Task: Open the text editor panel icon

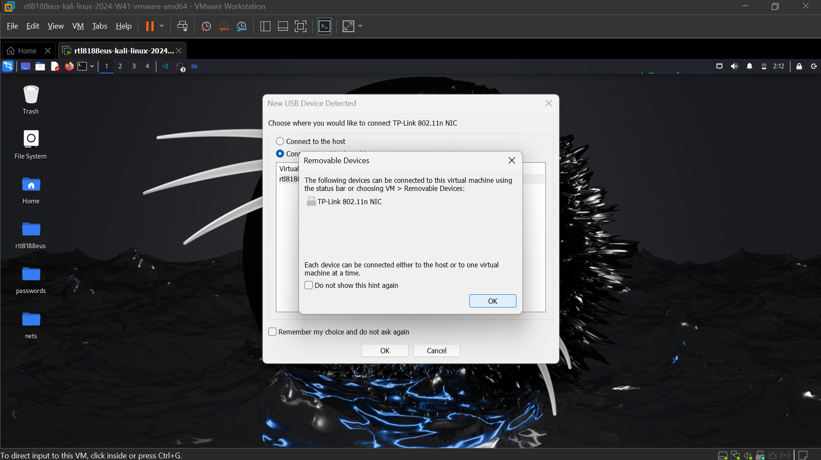Action: click(55, 66)
